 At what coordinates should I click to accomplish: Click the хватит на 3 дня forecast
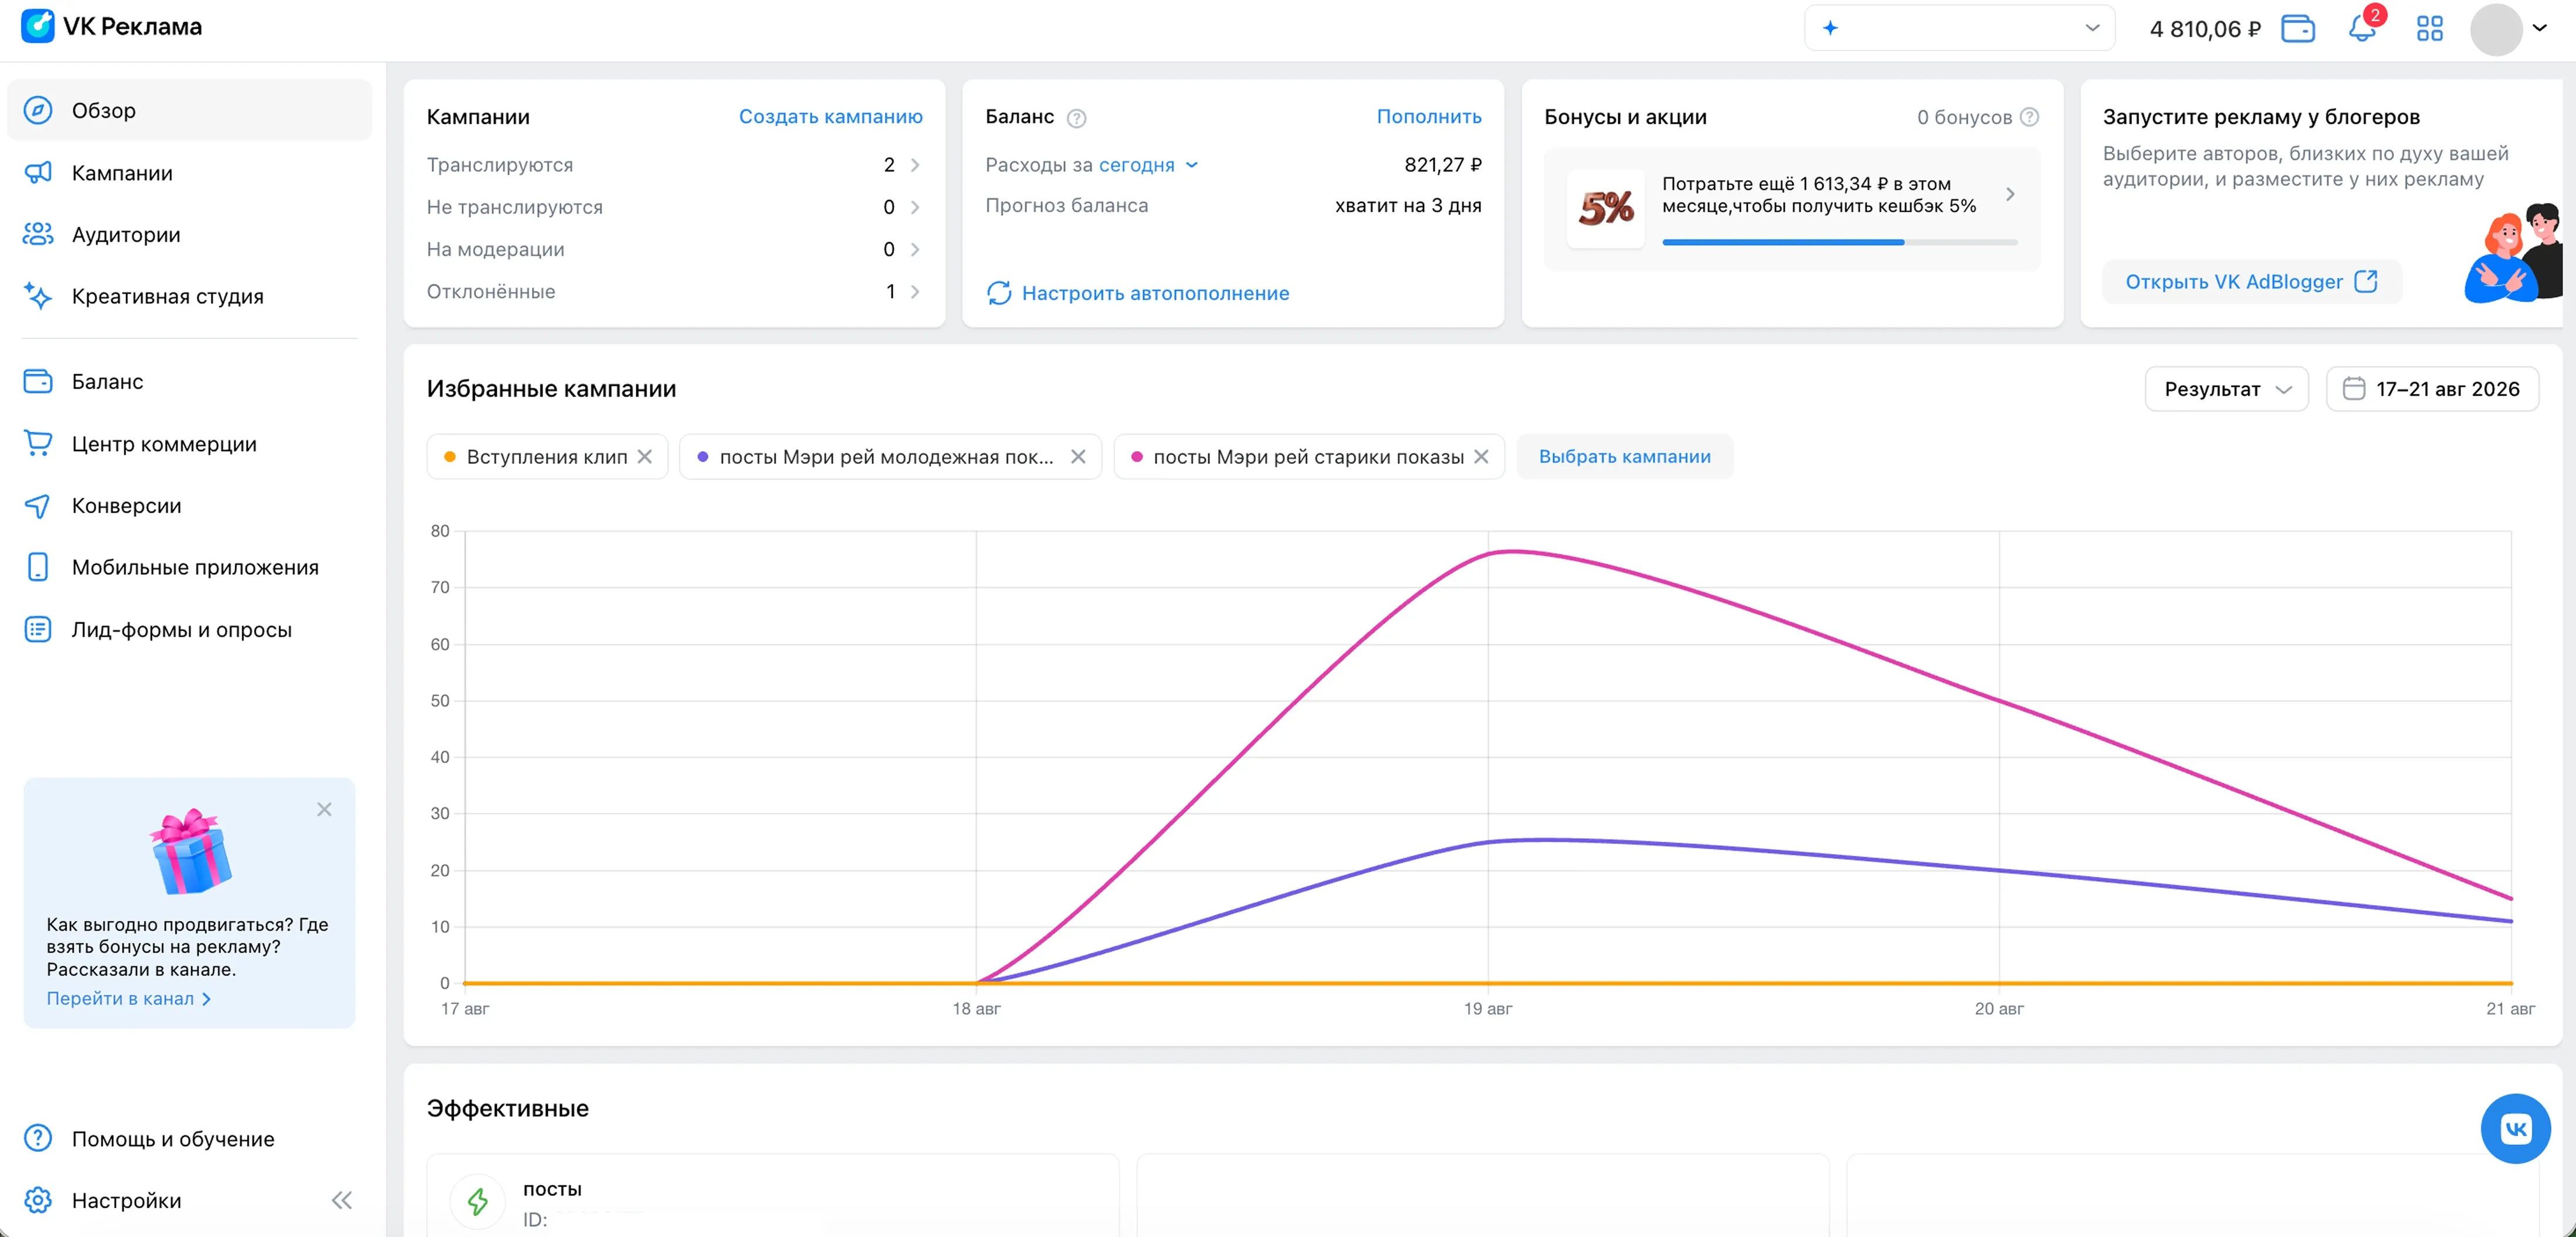[x=1408, y=206]
